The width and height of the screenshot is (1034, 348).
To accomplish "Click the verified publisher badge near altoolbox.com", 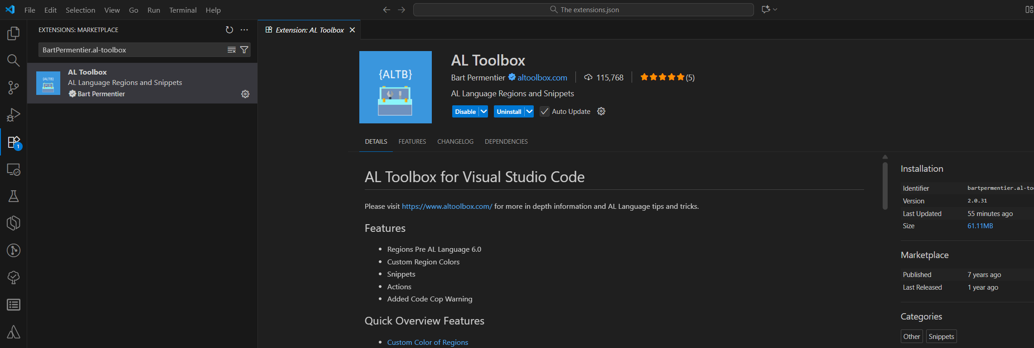I will pyautogui.click(x=512, y=77).
